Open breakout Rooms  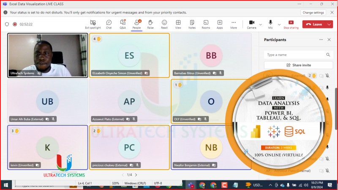click(206, 24)
